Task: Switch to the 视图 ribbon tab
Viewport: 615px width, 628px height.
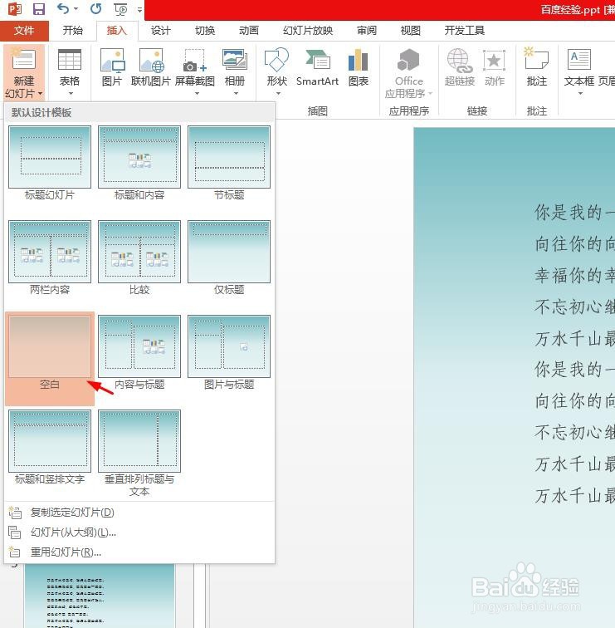Action: pos(411,31)
